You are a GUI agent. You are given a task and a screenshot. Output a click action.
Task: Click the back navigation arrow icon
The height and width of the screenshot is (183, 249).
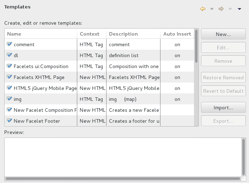tap(202, 9)
